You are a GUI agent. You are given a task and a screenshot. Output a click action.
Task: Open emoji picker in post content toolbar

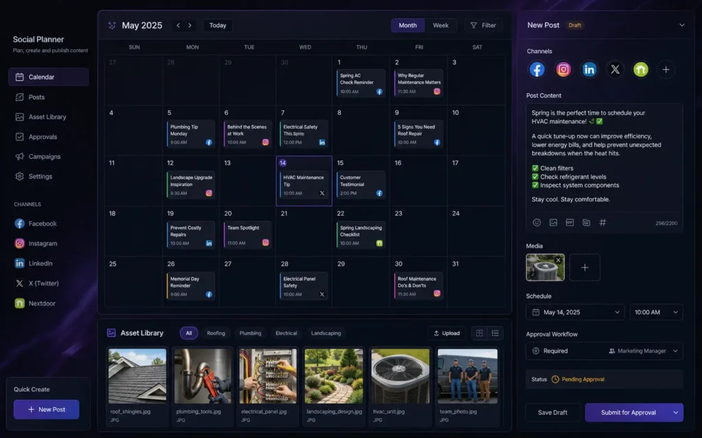536,222
